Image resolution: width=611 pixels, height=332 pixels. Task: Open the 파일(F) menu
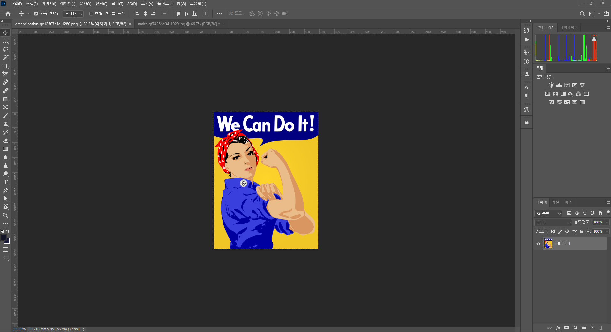(x=16, y=4)
